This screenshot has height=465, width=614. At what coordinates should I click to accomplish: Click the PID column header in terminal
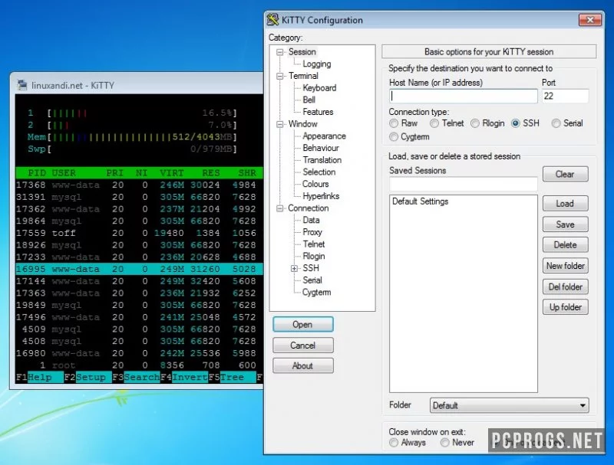(x=36, y=173)
